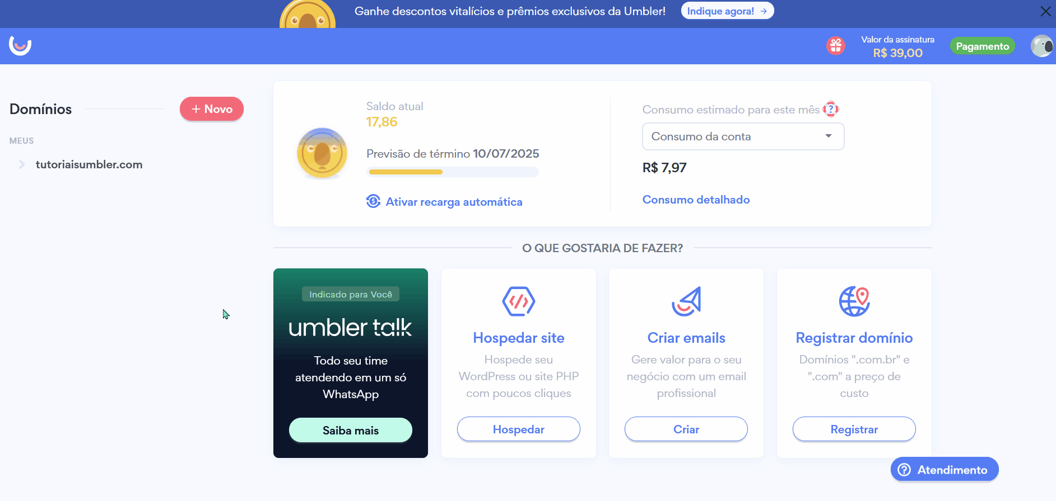Click the Pagamento button
Image resolution: width=1056 pixels, height=501 pixels.
click(982, 46)
